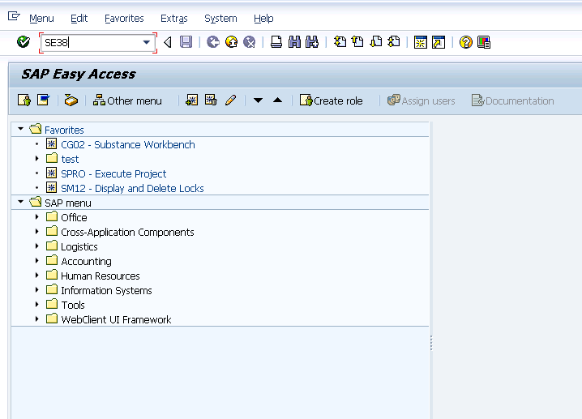Screen dimensions: 582x419
Task: Select the SAP menu root label
Action: (68, 203)
